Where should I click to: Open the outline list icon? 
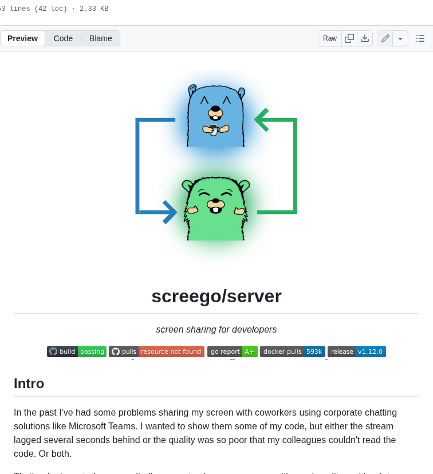420,38
